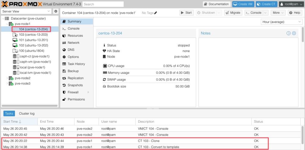This screenshot has height=150, width=305.
Task: Select the CT 103 - Convert to template row
Action: [x=151, y=147]
